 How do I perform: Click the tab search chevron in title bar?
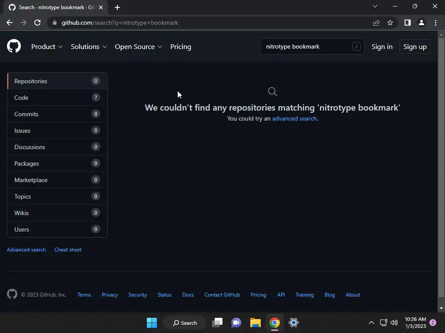(x=375, y=6)
